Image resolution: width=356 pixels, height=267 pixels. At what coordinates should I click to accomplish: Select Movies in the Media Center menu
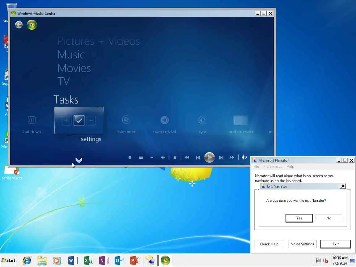point(74,68)
